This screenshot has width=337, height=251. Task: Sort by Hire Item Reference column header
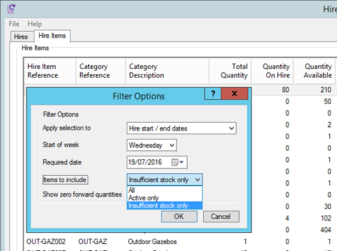point(50,71)
